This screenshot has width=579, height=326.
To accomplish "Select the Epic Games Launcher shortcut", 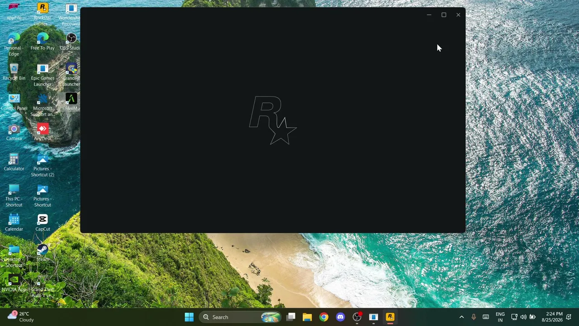I will point(43,75).
